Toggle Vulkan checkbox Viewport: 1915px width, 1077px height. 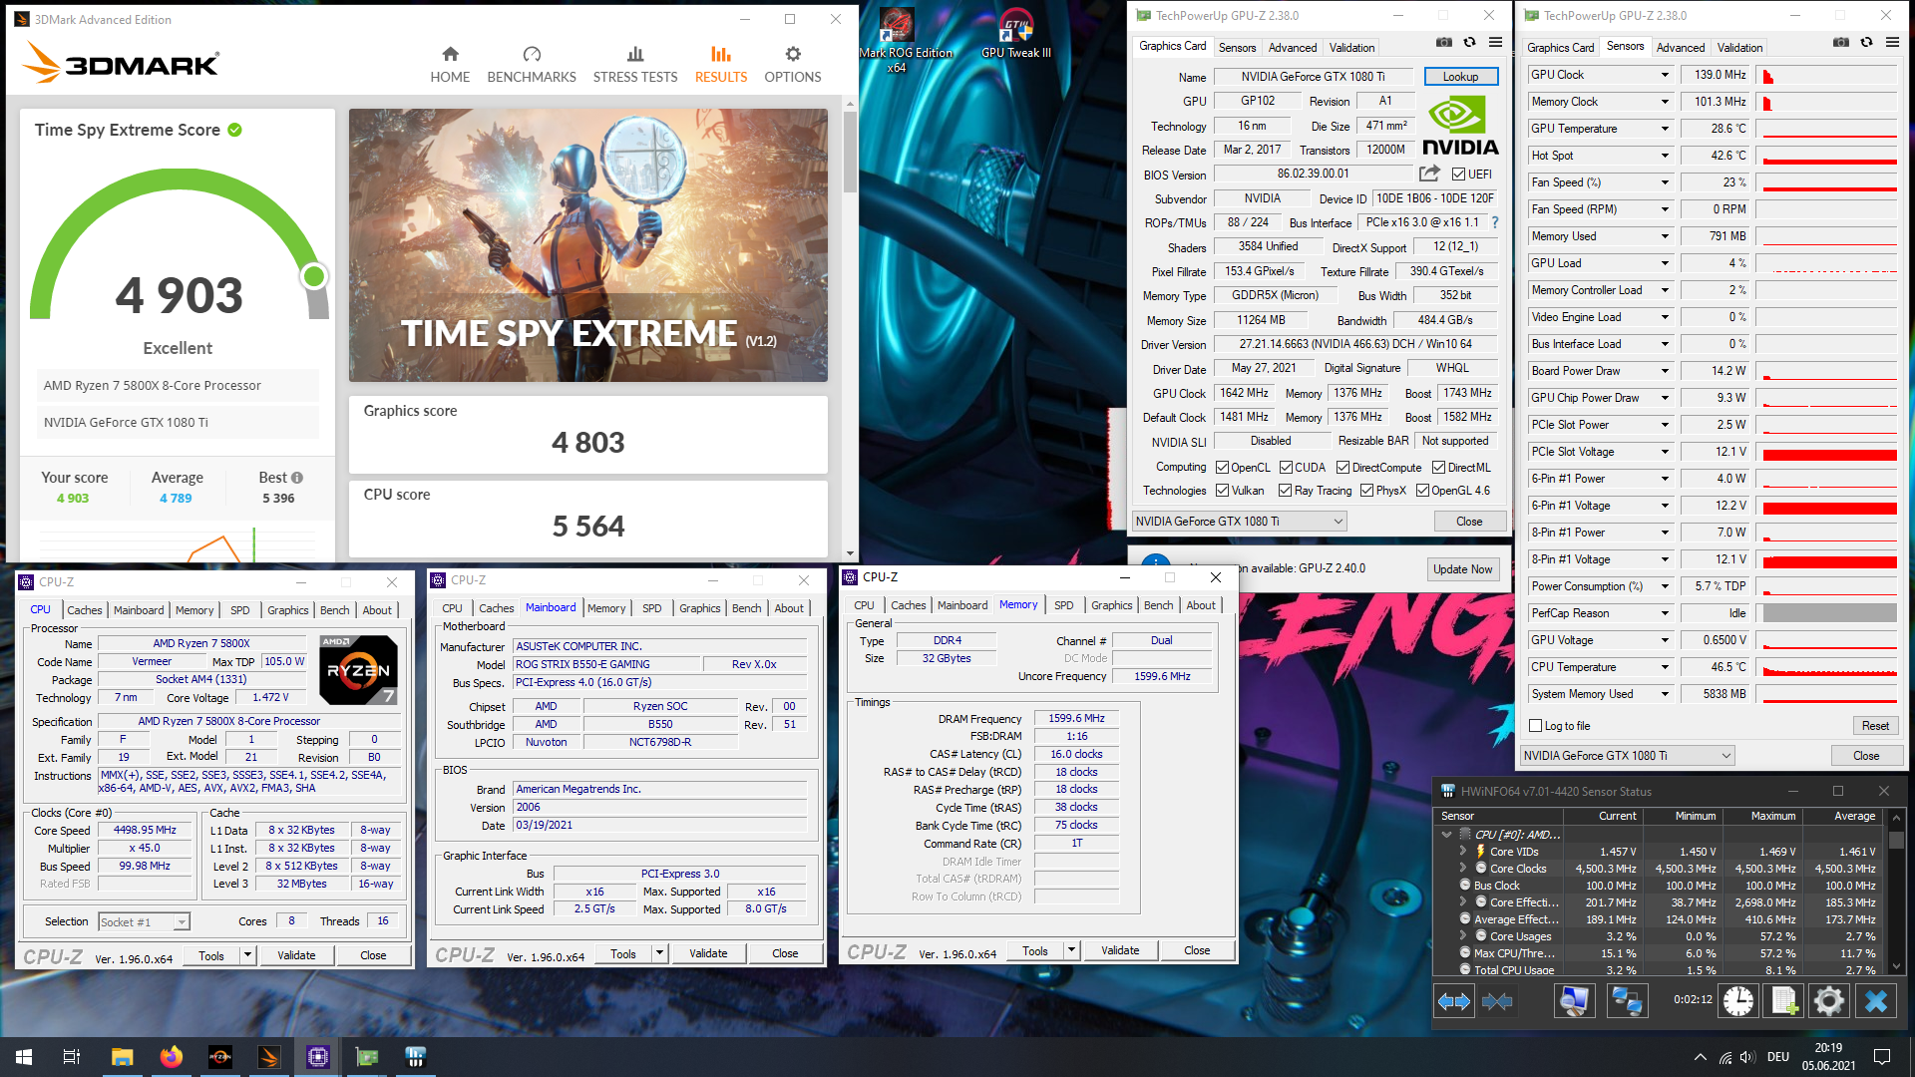(x=1222, y=491)
